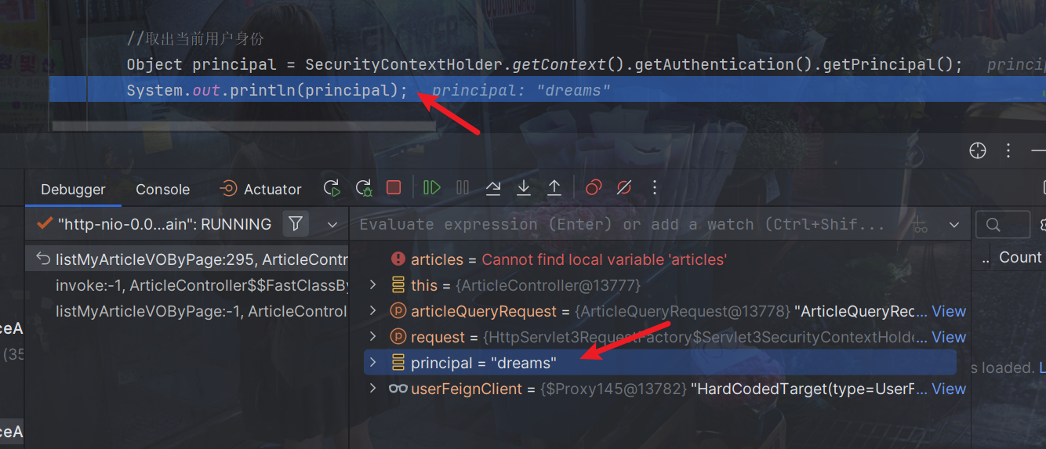Stop the running debug session
Viewport: 1046px width, 449px height.
(394, 188)
